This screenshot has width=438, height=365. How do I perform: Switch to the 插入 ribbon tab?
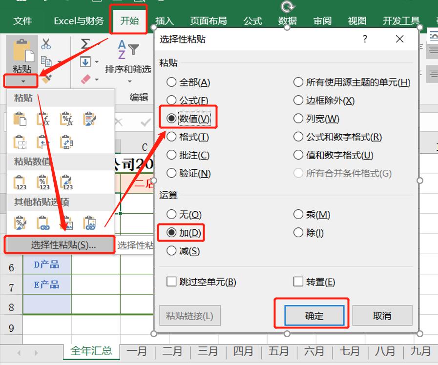click(165, 21)
